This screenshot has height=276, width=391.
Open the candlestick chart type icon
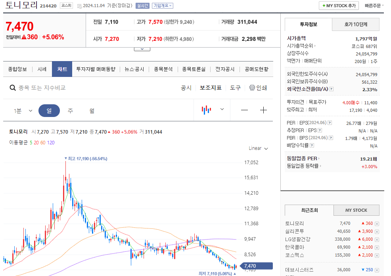point(207,110)
